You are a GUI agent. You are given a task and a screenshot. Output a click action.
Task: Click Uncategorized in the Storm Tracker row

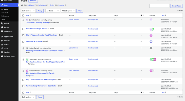pyautogui.click(x=92, y=35)
